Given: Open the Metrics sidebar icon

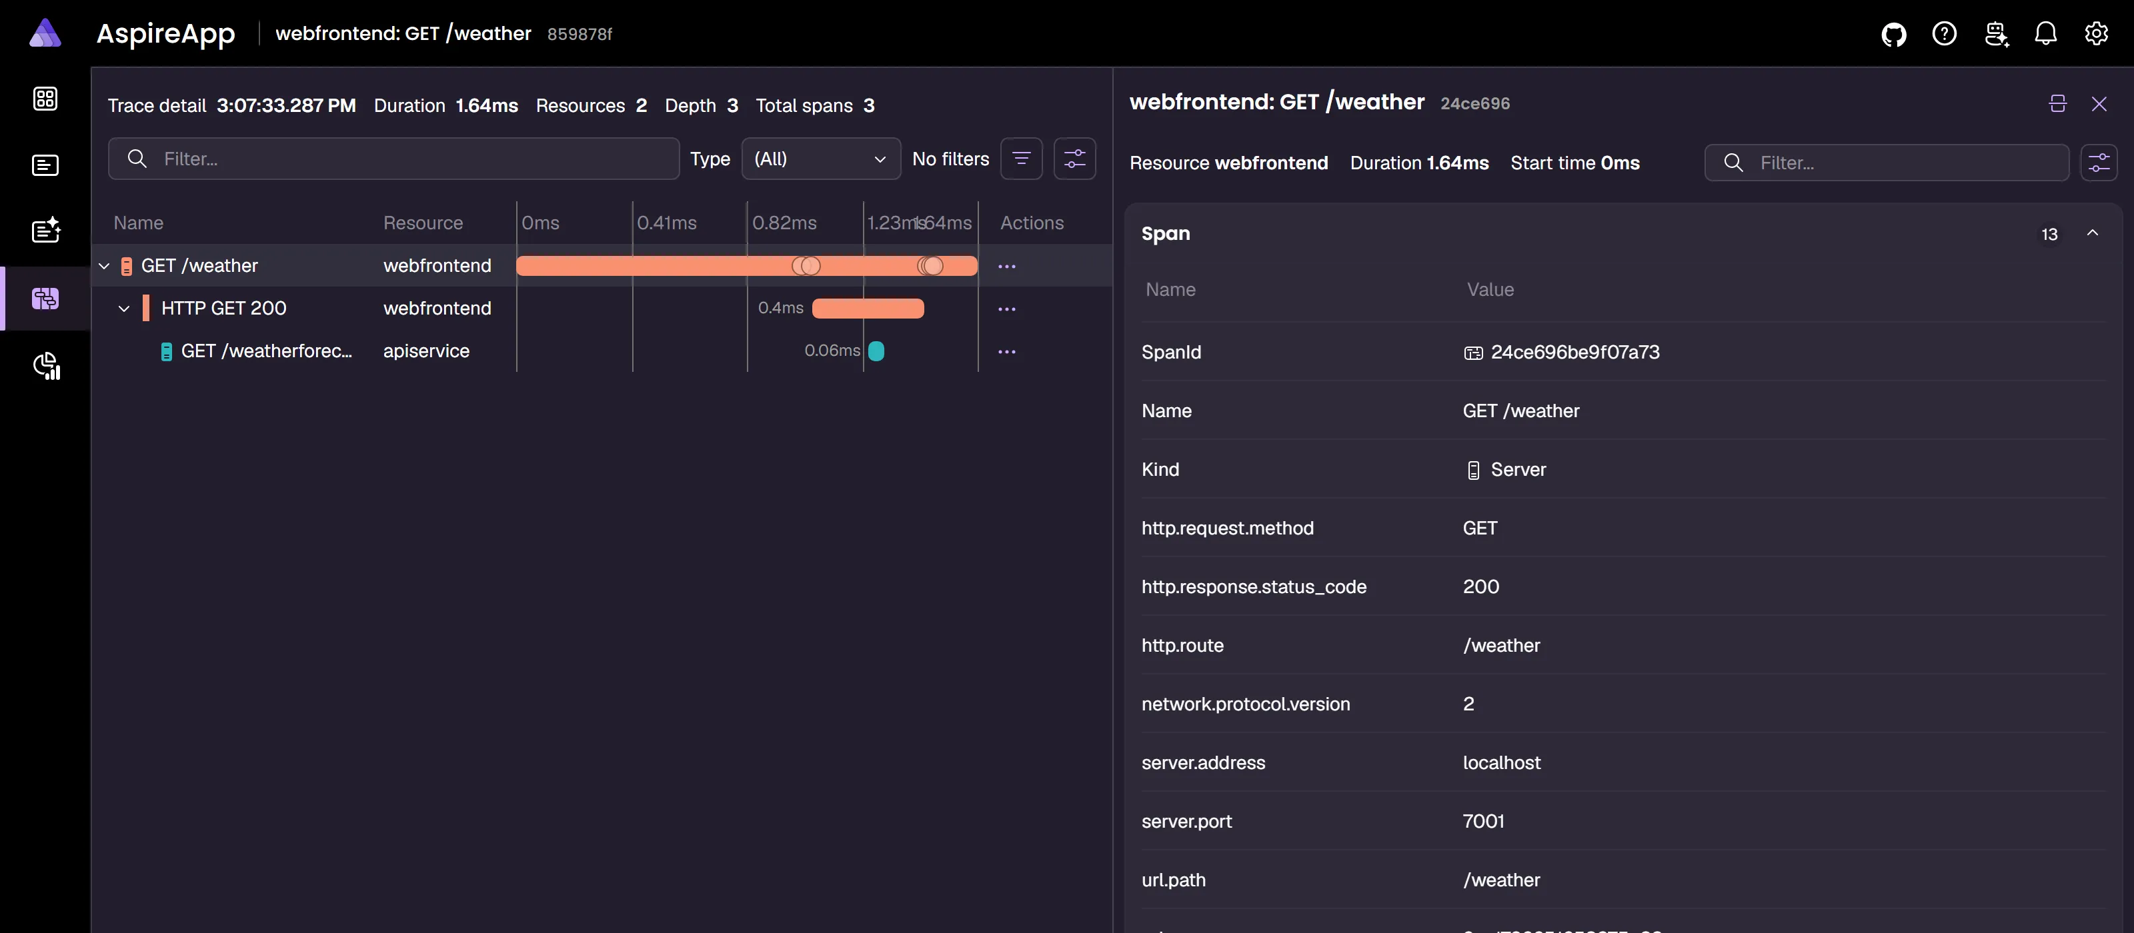Looking at the screenshot, I should [x=47, y=365].
